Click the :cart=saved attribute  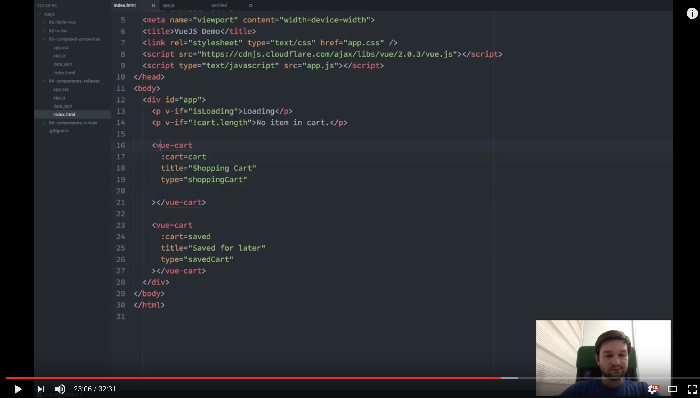[x=186, y=237]
